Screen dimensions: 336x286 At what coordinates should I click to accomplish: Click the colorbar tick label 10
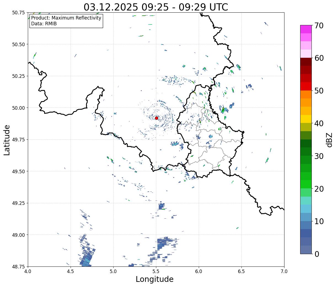pos(319,221)
